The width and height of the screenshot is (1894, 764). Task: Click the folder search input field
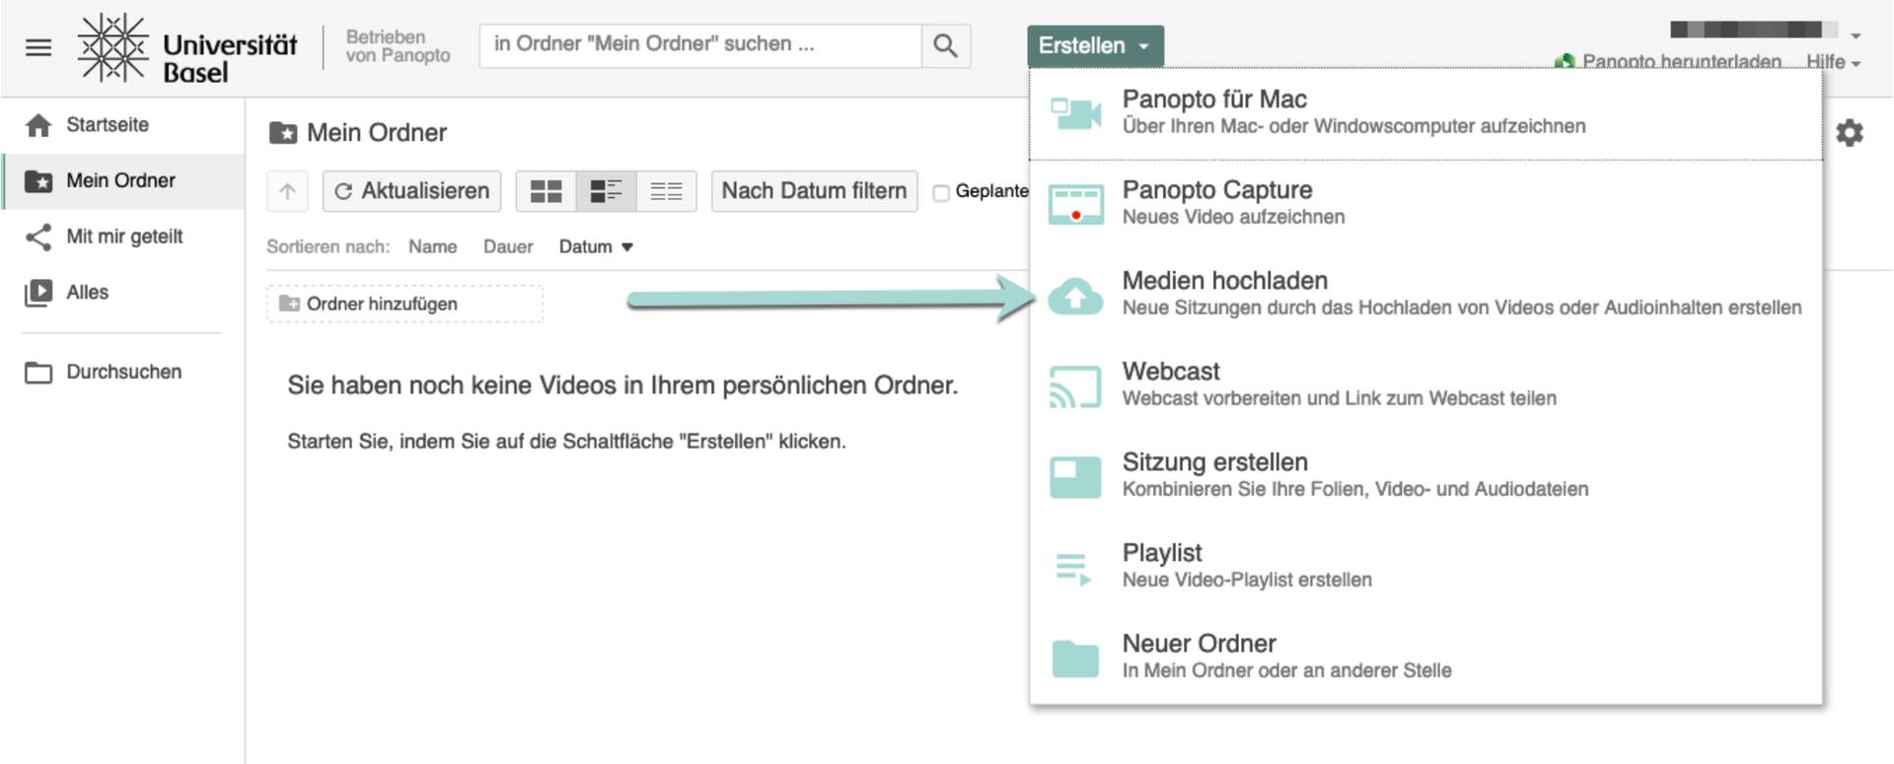pyautogui.click(x=700, y=45)
